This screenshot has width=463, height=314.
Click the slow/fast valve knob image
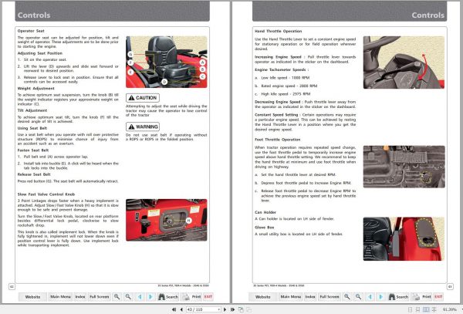point(167,220)
